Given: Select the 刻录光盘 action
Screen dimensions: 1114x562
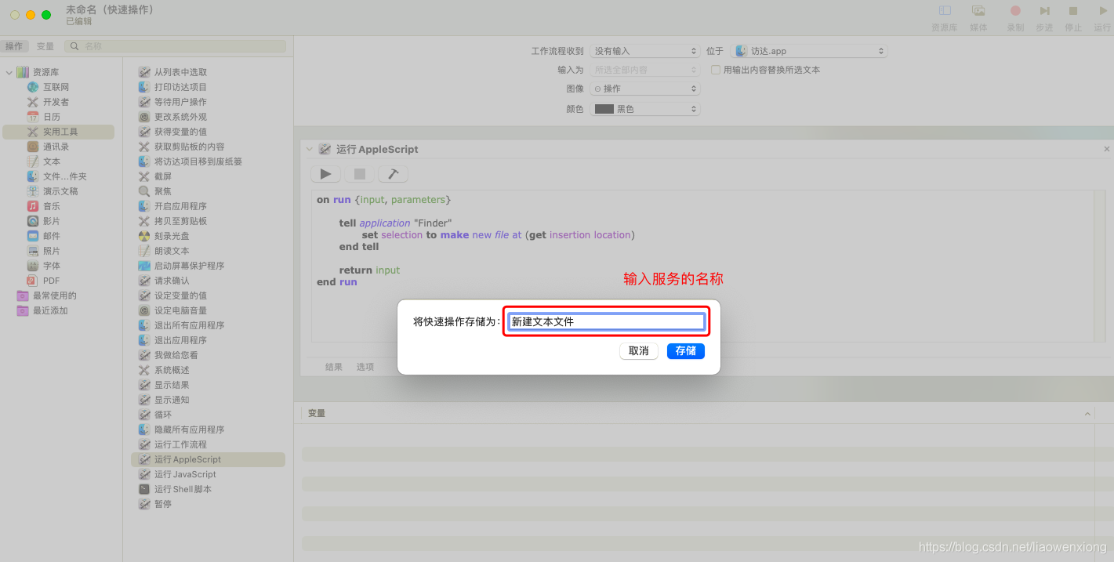Looking at the screenshot, I should [172, 236].
